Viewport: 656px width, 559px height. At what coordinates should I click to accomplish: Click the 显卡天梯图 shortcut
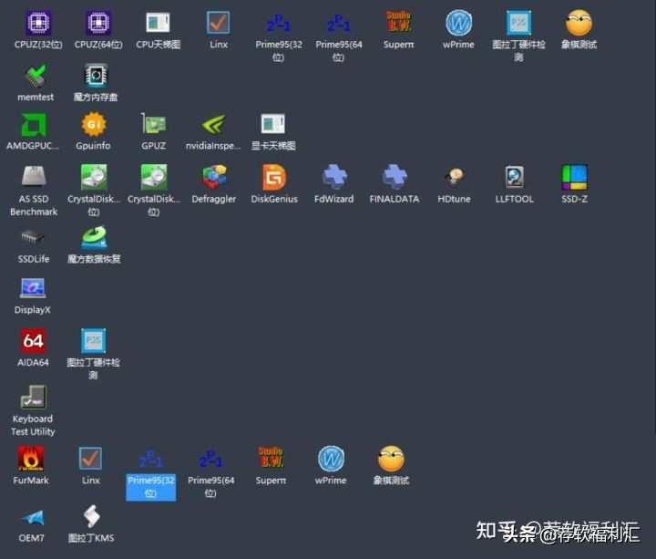(x=273, y=125)
